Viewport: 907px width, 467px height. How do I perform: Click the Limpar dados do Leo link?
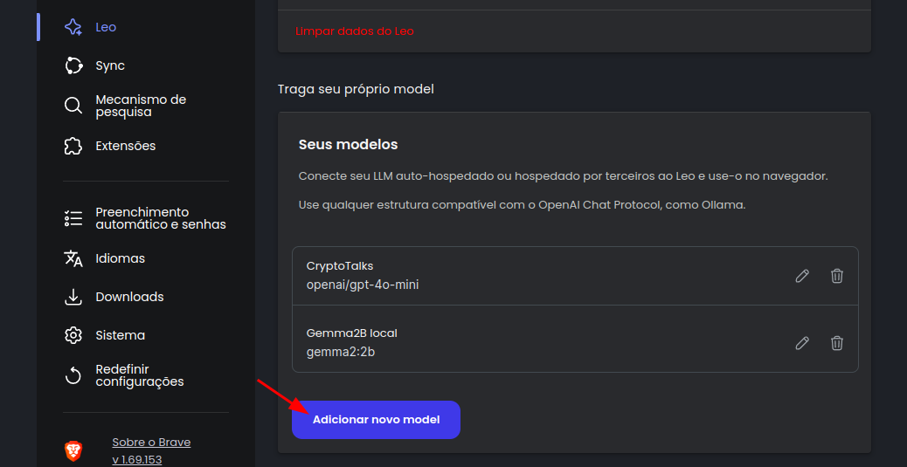point(355,31)
